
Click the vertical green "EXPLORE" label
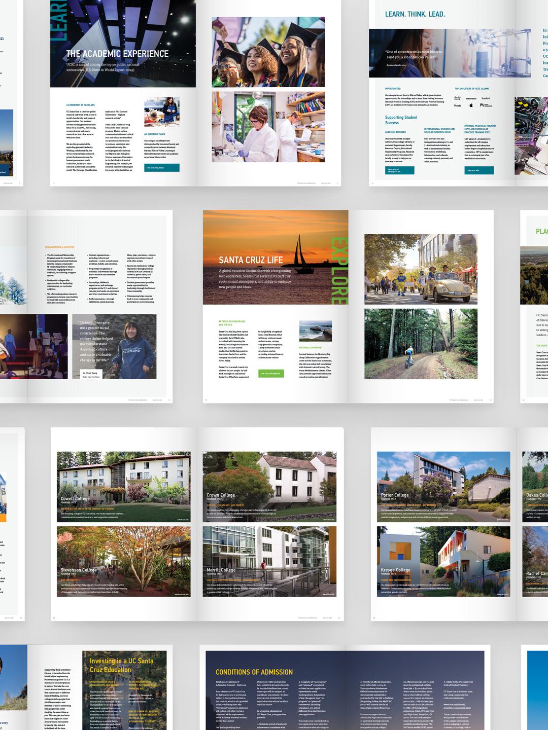tap(339, 271)
